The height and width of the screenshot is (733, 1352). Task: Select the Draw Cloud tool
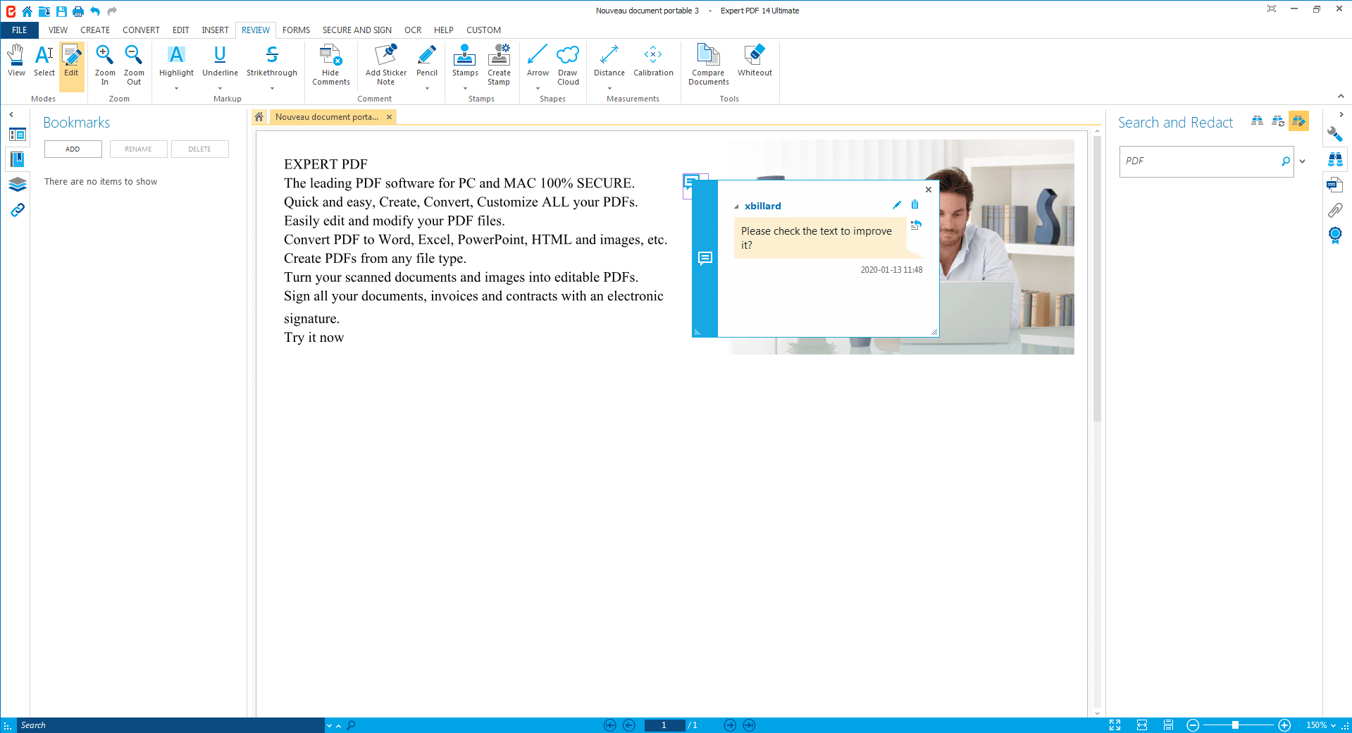click(568, 65)
